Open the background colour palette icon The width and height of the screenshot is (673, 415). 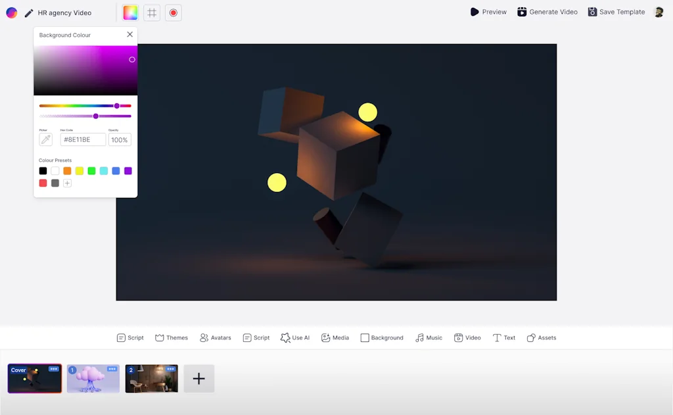click(x=131, y=12)
